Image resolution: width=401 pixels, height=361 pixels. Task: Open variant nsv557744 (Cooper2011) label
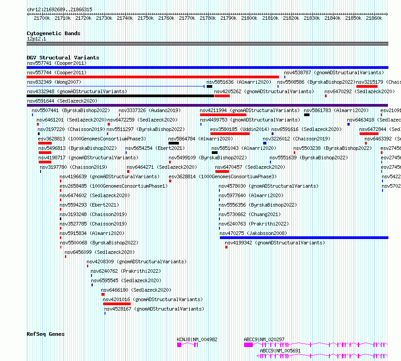pos(57,72)
